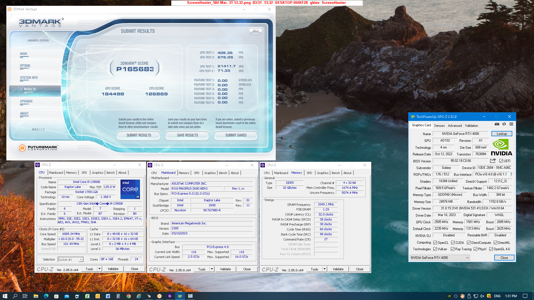Open Microsoft Store from the taskbar

pos(56,296)
